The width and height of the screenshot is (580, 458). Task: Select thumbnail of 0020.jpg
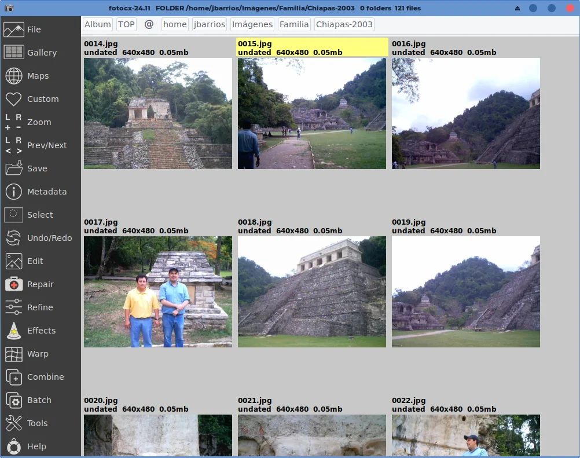pos(158,435)
